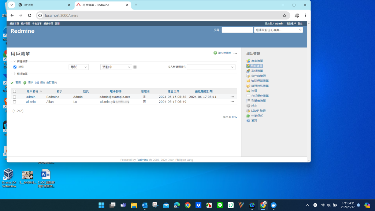The image size is (375, 211).
Task: Save the custom query with 儲存 自訂查詢
Action: pyautogui.click(x=46, y=82)
